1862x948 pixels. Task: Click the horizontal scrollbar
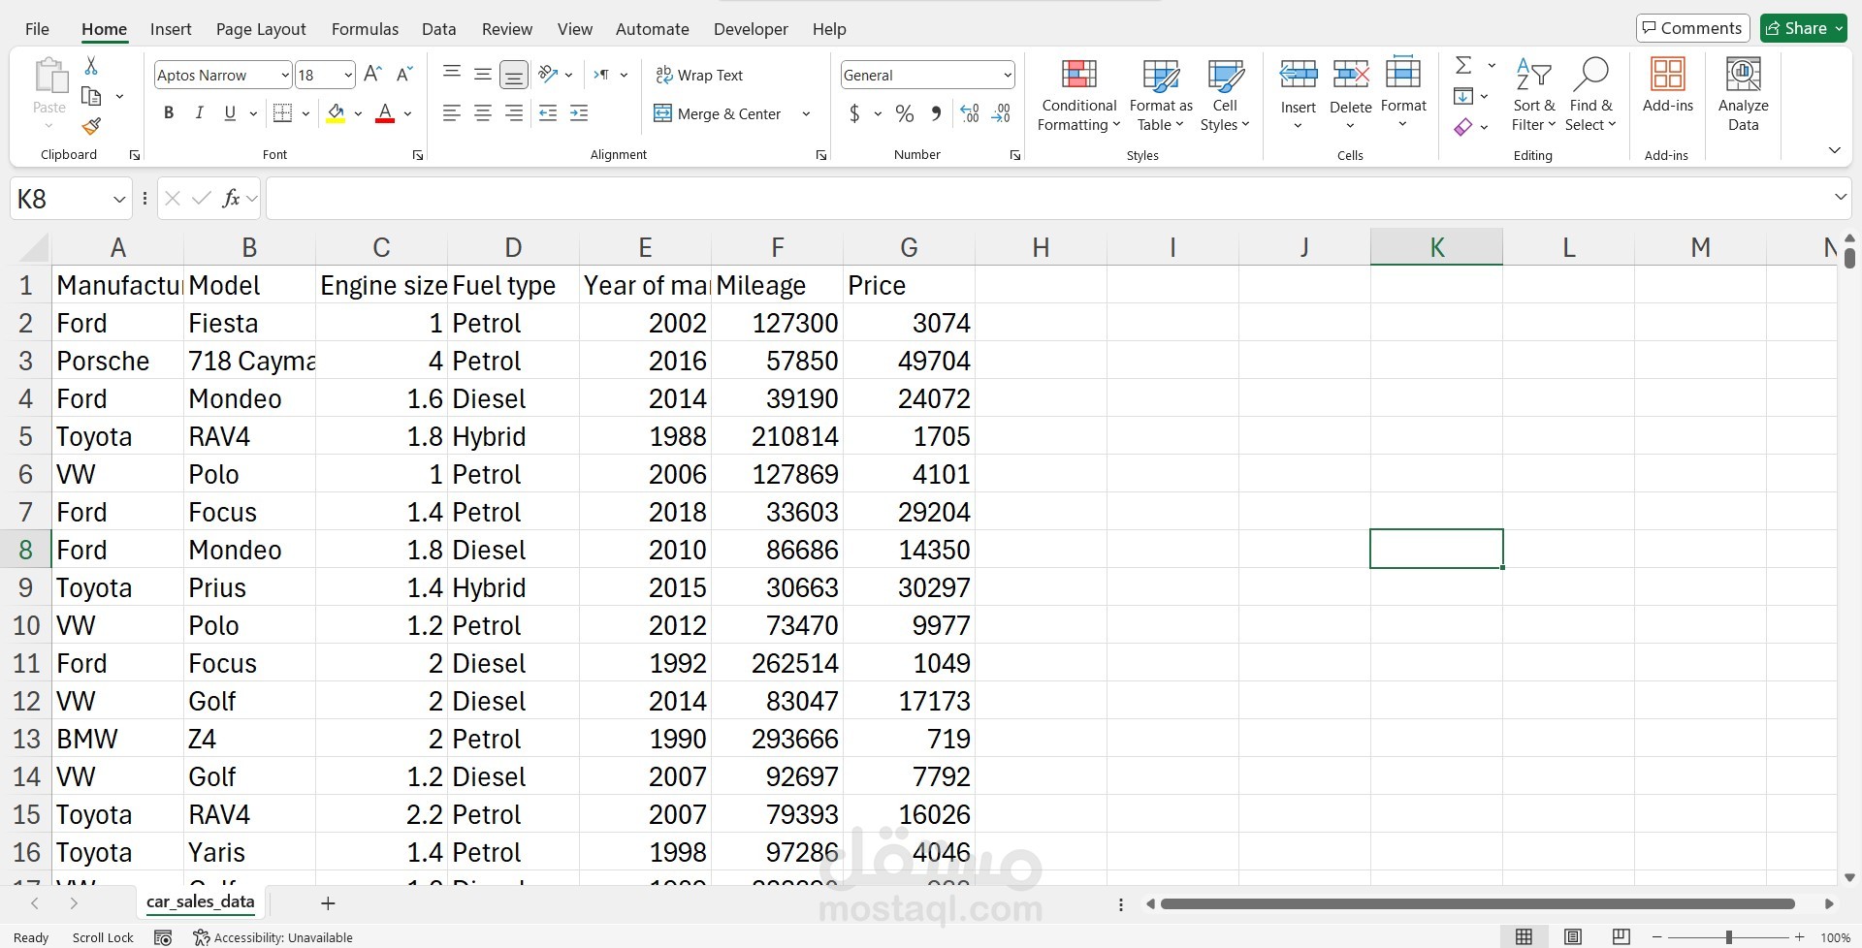tap(1477, 903)
